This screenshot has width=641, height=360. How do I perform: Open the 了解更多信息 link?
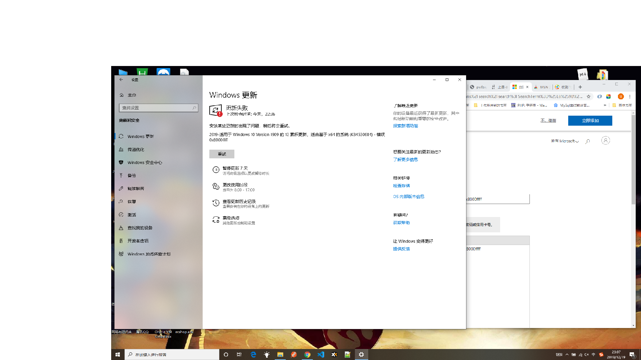click(x=405, y=159)
